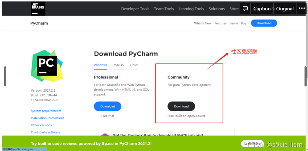Click the Caption overlay button

(262, 9)
